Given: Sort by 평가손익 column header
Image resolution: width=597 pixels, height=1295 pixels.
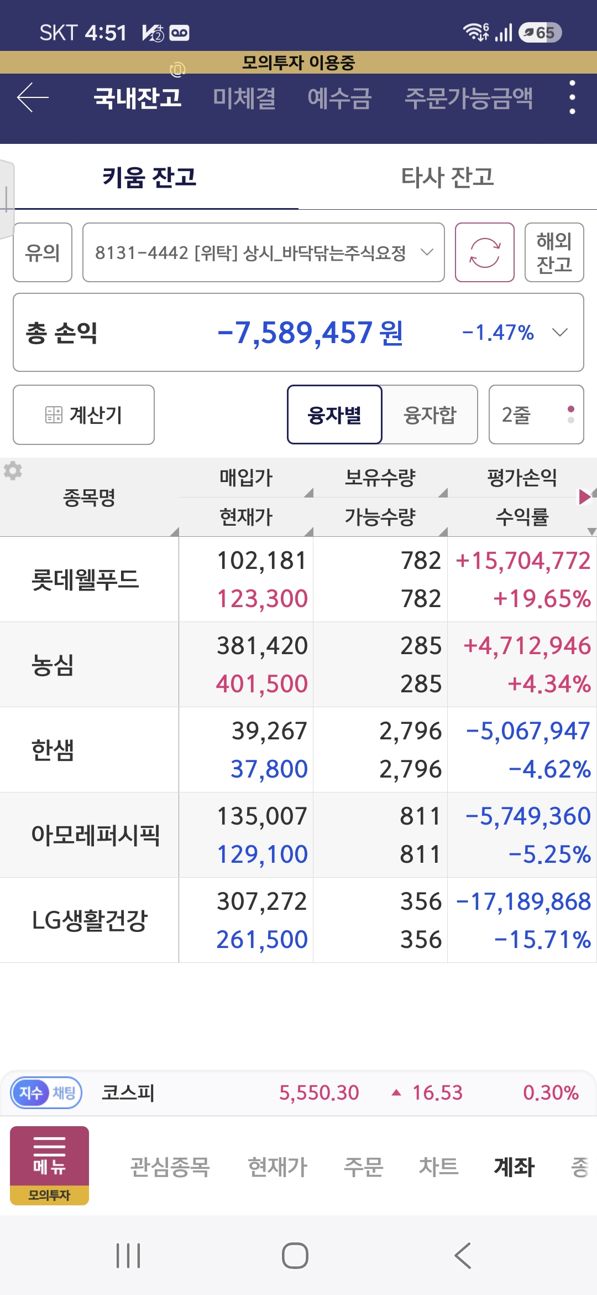Looking at the screenshot, I should [522, 477].
